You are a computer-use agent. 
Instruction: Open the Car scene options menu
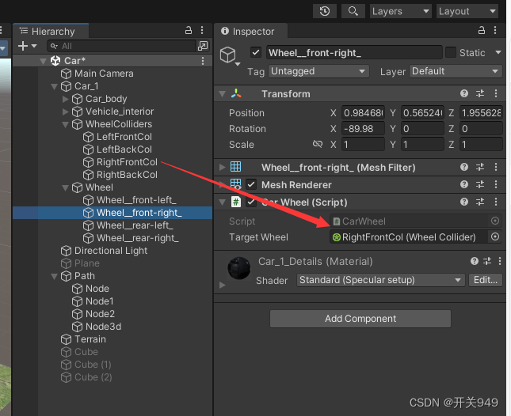pos(203,61)
